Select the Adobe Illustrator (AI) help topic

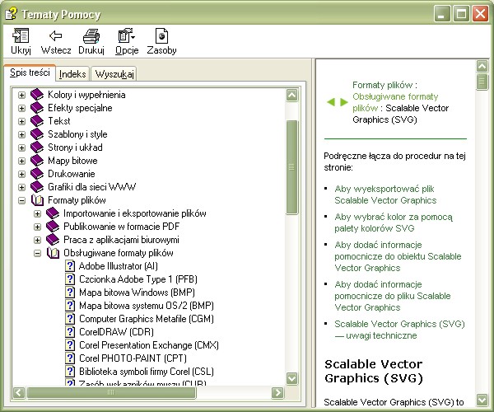click(118, 266)
